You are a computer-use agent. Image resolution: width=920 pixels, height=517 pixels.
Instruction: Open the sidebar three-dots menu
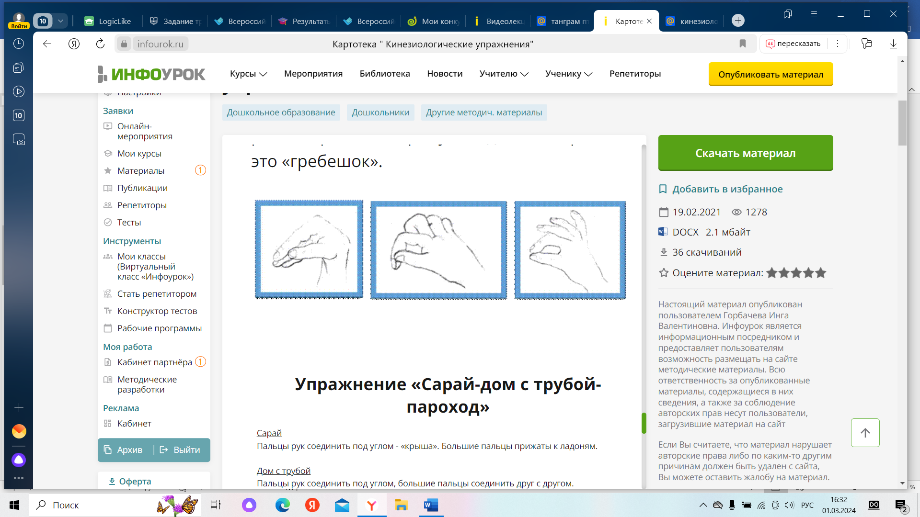[19, 478]
